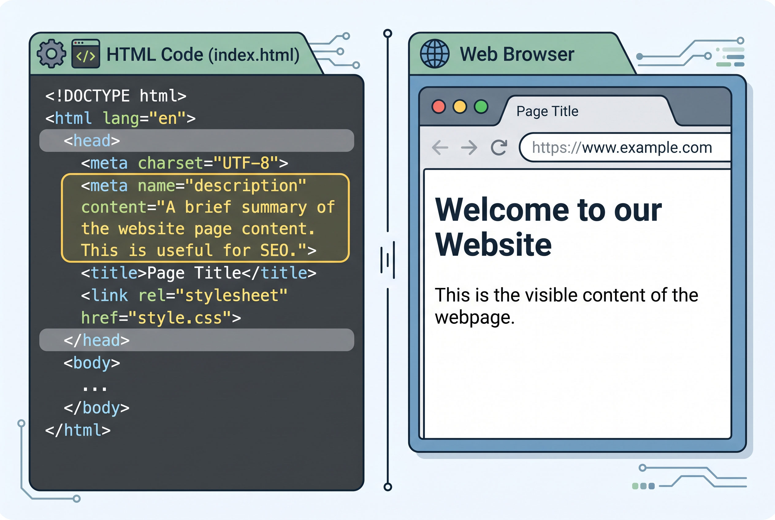
Task: Click the highlighted closing </head> line
Action: (x=197, y=340)
